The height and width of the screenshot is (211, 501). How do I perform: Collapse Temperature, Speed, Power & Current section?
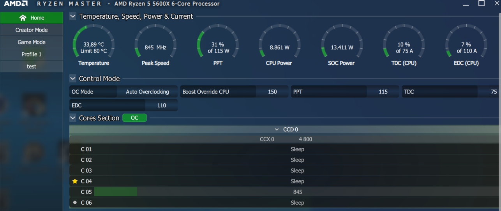(73, 16)
